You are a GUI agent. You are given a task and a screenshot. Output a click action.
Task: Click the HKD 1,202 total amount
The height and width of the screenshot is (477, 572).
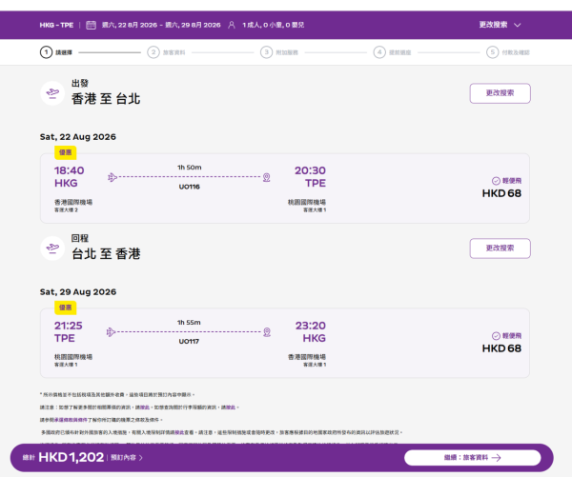click(x=71, y=457)
